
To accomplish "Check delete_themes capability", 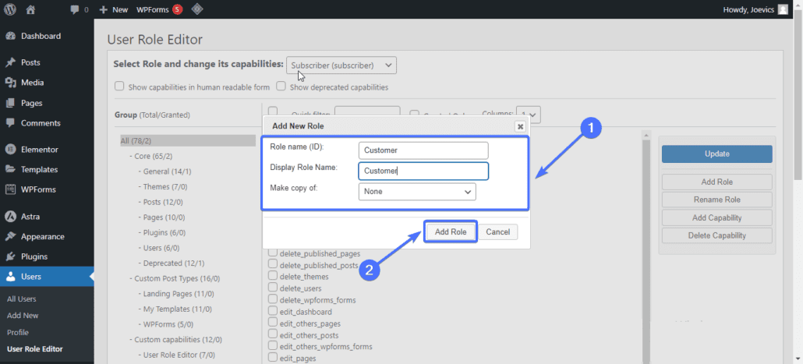I will coord(273,276).
